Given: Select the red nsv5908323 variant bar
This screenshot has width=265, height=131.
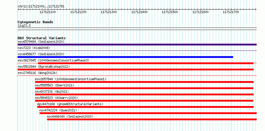Looking at the screenshot, I should pos(144,101).
